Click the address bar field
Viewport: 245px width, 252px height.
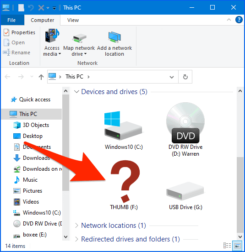coord(113,77)
